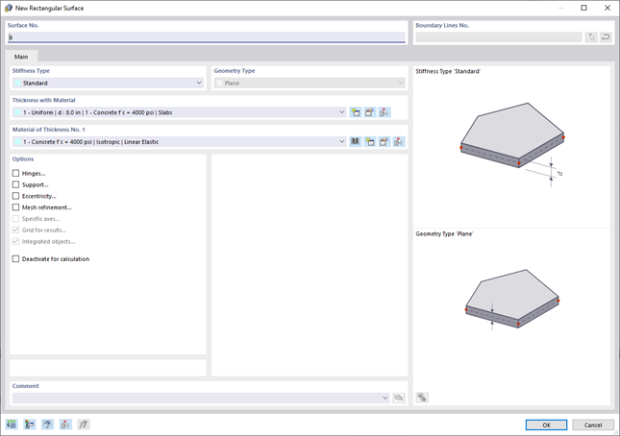
Task: Toggle the Specific axes checkbox
Action: [15, 219]
